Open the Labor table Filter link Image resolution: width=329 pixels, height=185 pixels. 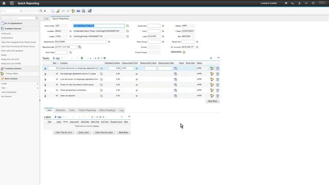point(60,117)
